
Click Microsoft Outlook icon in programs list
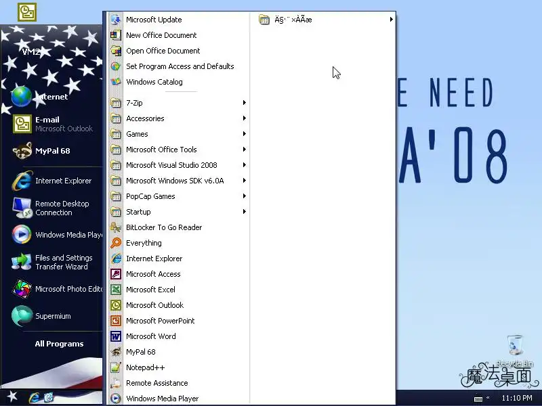click(116, 305)
